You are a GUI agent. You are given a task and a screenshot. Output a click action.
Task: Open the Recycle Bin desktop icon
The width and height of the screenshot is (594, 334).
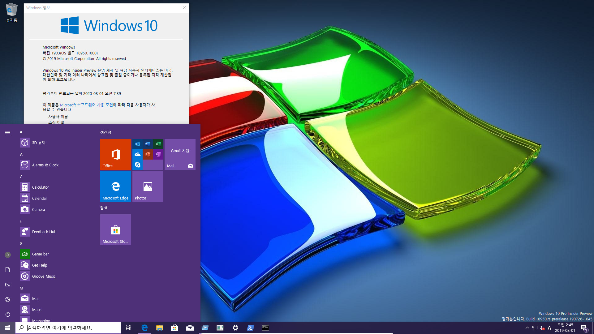[x=12, y=13]
